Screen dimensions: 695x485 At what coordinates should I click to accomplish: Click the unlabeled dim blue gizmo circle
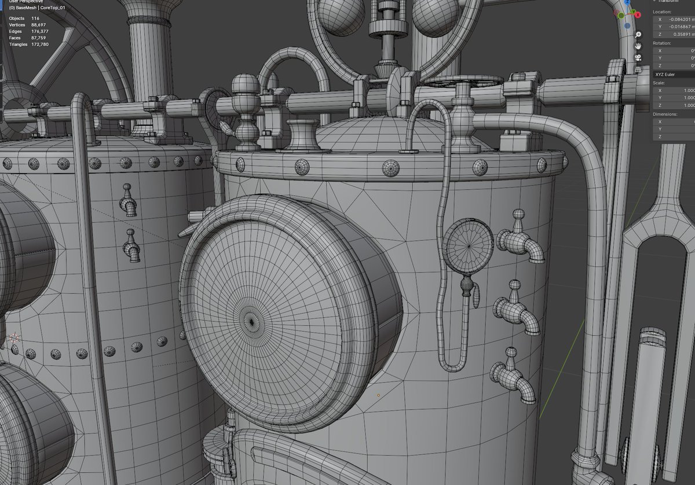coord(627,25)
